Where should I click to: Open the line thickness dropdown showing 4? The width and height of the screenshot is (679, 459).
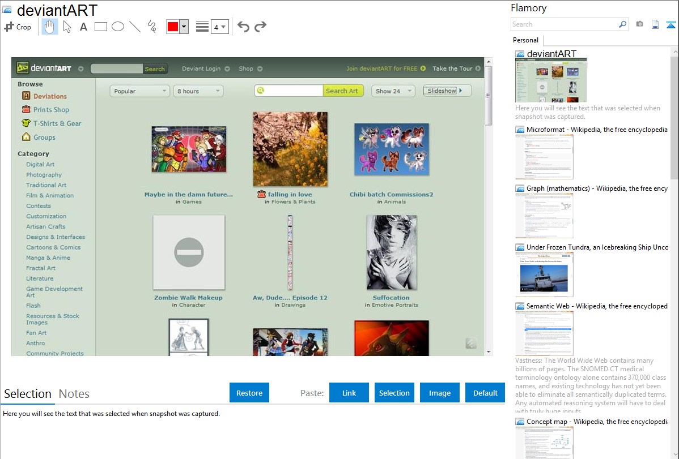coord(220,27)
